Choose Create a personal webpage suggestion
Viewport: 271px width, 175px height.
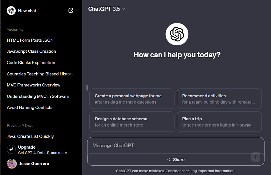(x=132, y=99)
